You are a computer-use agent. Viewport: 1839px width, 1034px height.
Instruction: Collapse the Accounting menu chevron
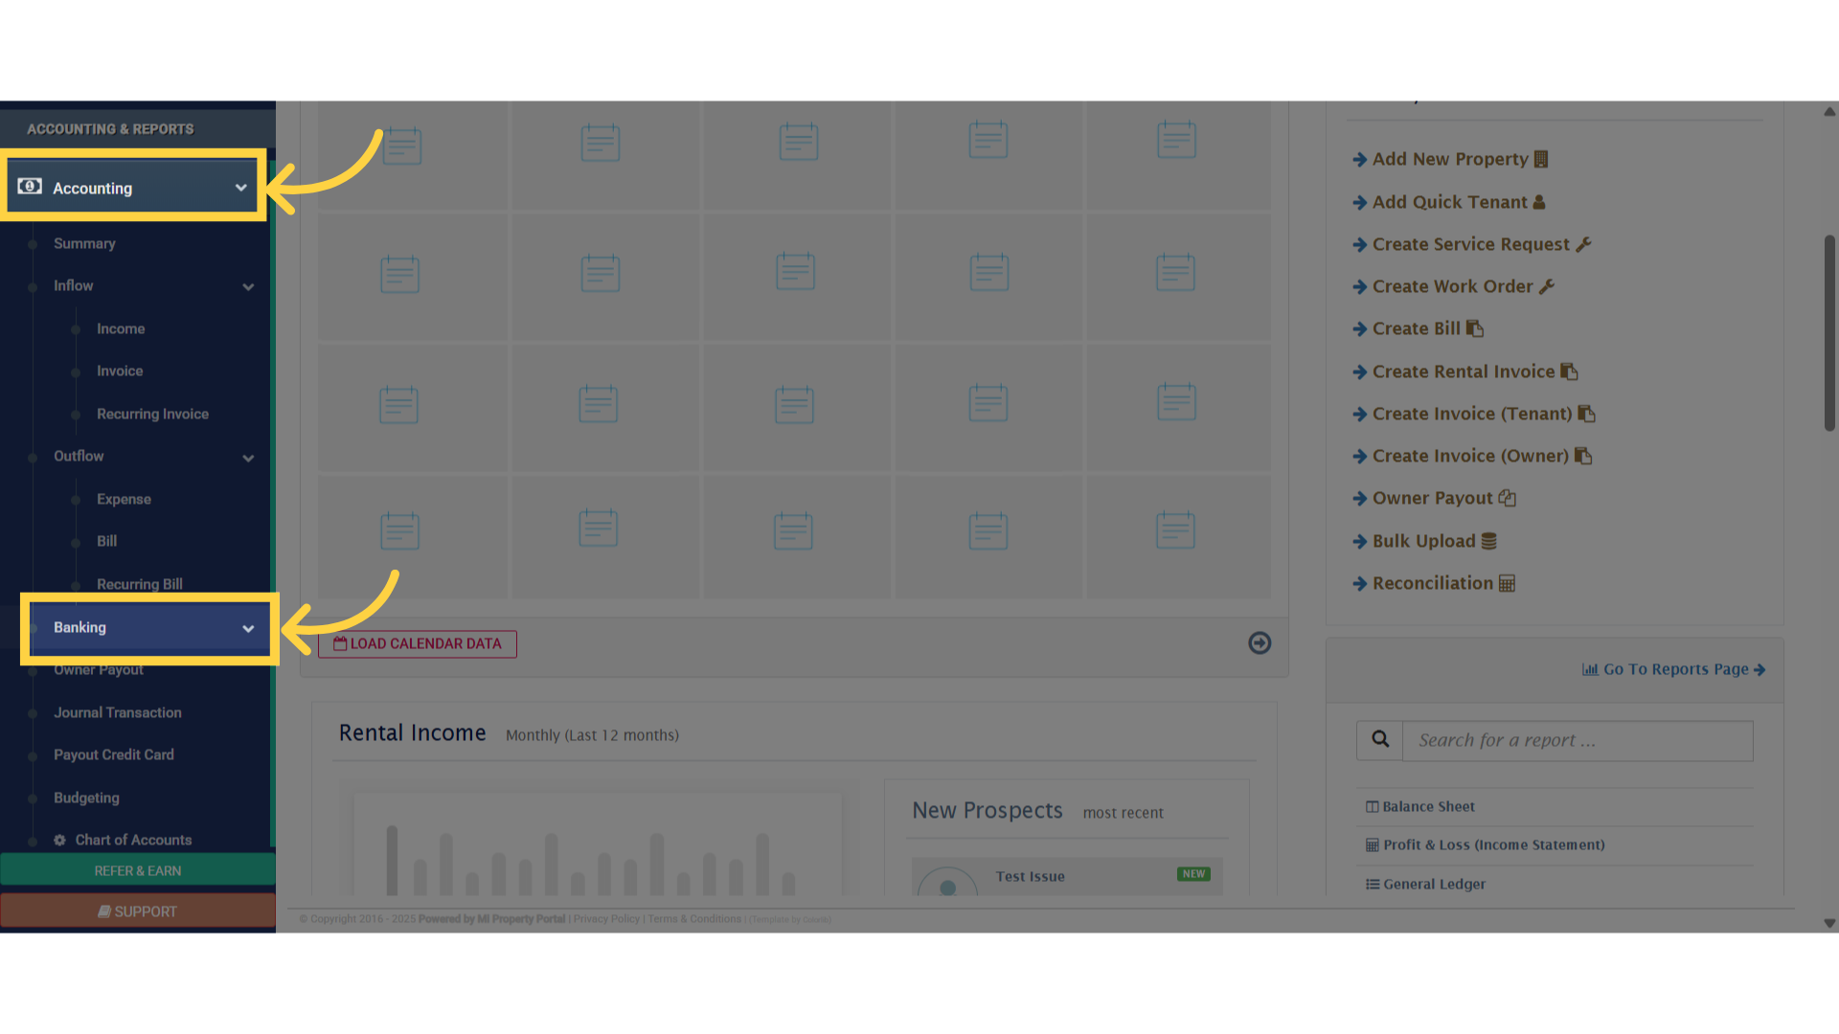click(241, 188)
